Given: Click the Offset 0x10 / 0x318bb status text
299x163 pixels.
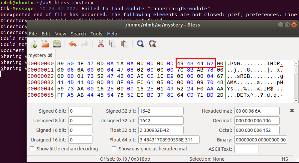Looking at the screenshot, I should (125, 159).
